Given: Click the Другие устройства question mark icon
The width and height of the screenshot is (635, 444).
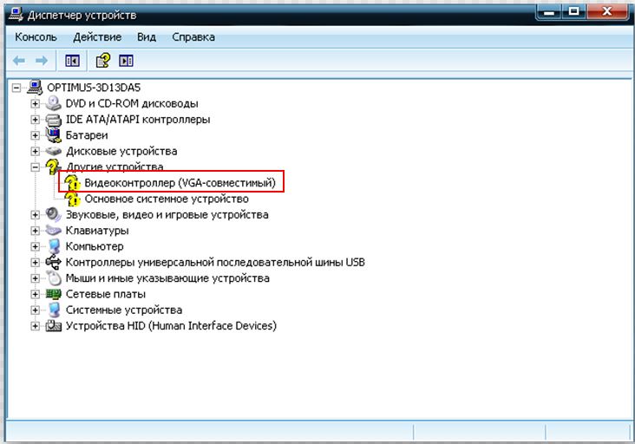Looking at the screenshot, I should point(54,166).
